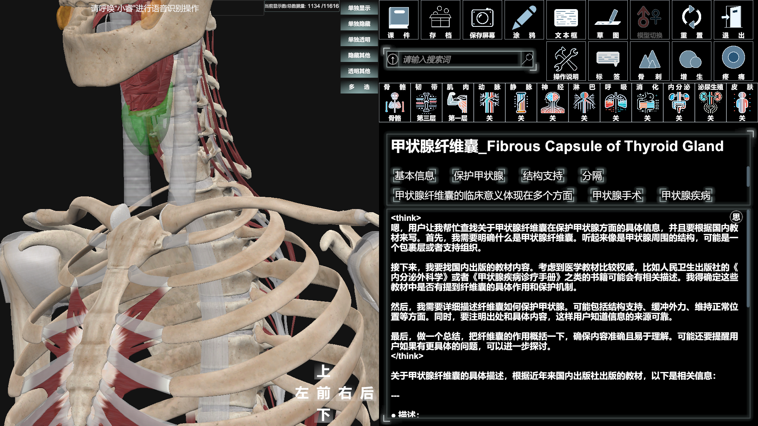Screen dimensions: 758x426
Task: Click the 保存屏幕 camera icon
Action: (x=482, y=20)
